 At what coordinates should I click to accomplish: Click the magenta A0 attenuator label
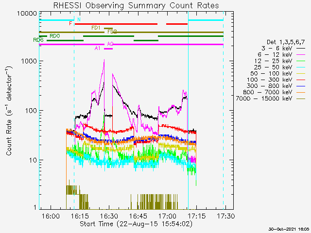(x=110, y=44)
